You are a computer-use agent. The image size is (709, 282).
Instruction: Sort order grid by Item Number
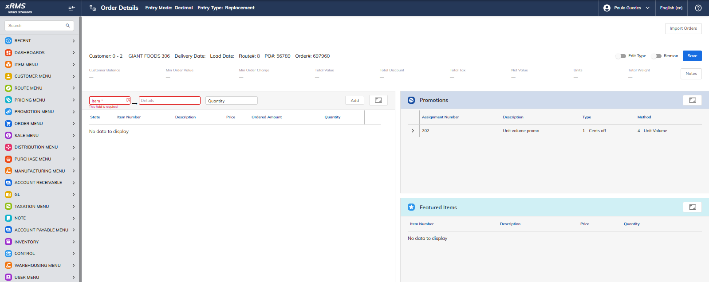click(x=129, y=117)
